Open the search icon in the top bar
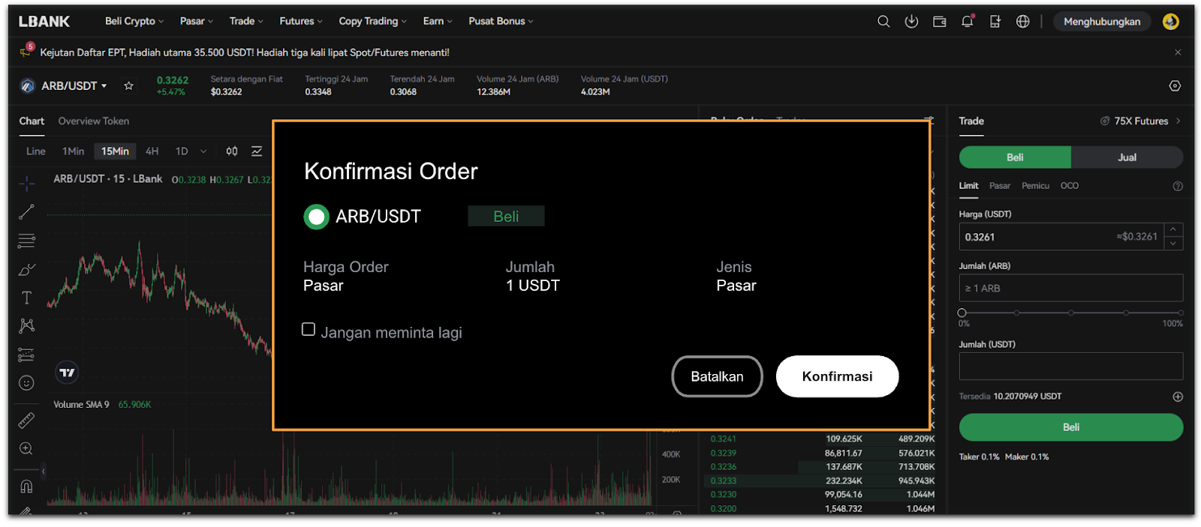1201x527 pixels. pos(883,22)
